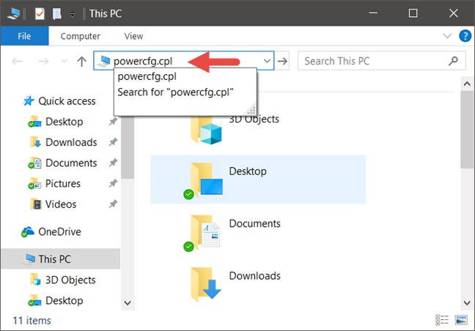The height and width of the screenshot is (331, 475).
Task: Click the navigation pane scroll down arrow
Action: click(x=128, y=303)
